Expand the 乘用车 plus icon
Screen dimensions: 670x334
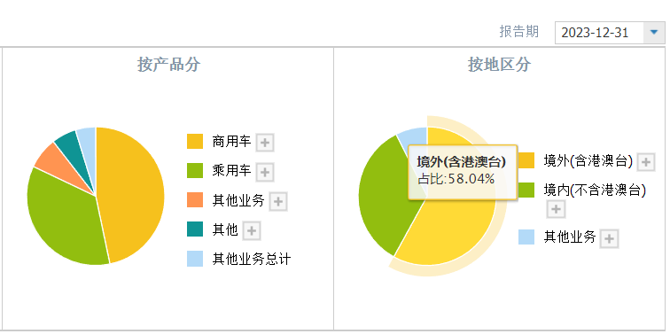coord(265,172)
